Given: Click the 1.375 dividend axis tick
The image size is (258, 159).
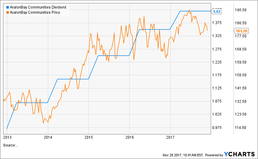Looking at the screenshot, I should 217,23.
